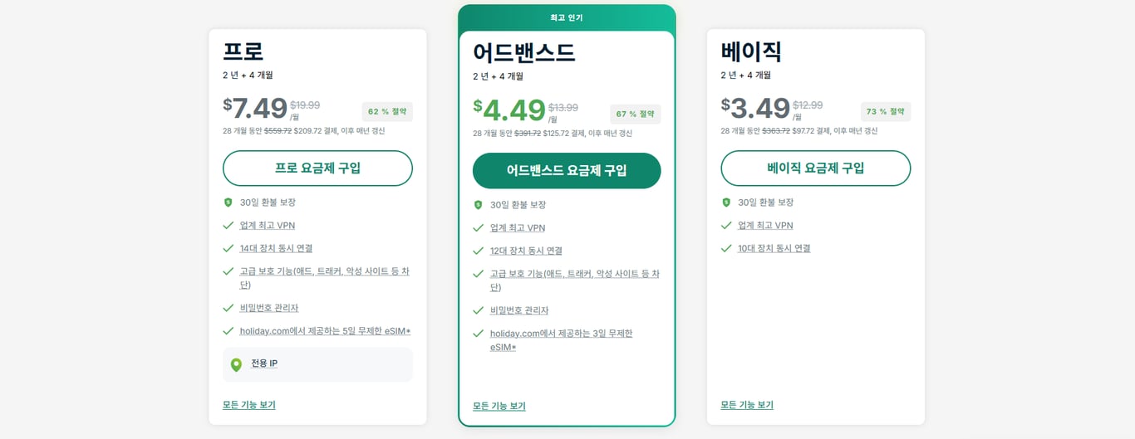Open 모든 기능 보기 in 베이직 card

coord(747,405)
